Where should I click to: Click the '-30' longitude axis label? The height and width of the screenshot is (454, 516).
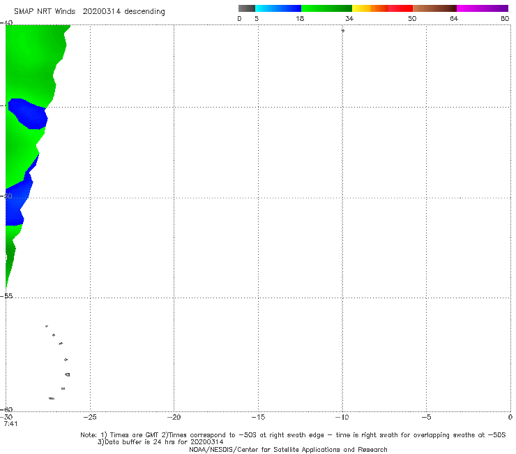click(6, 417)
